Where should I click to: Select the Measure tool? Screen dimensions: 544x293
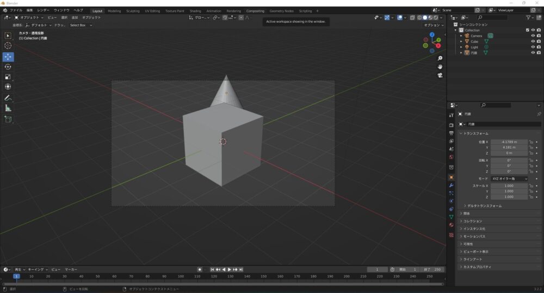pyautogui.click(x=8, y=109)
